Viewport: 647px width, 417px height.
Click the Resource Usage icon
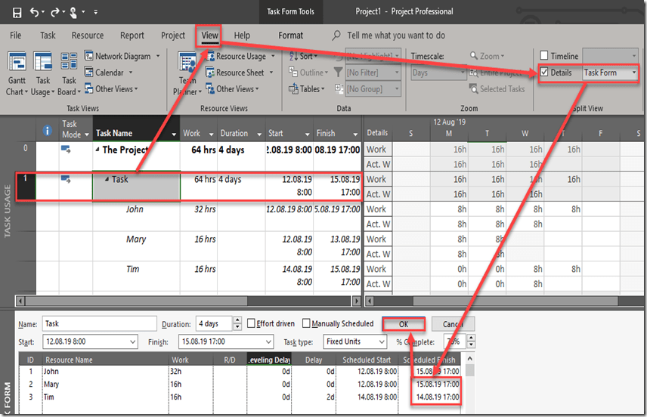click(210, 56)
